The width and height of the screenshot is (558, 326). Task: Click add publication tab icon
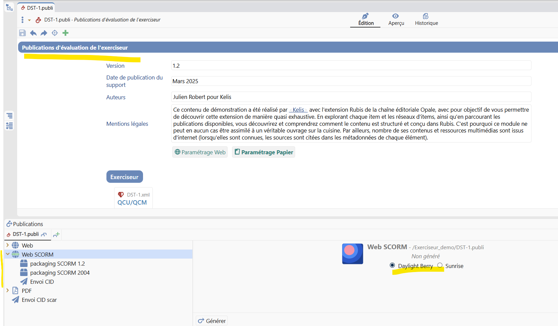coord(56,234)
